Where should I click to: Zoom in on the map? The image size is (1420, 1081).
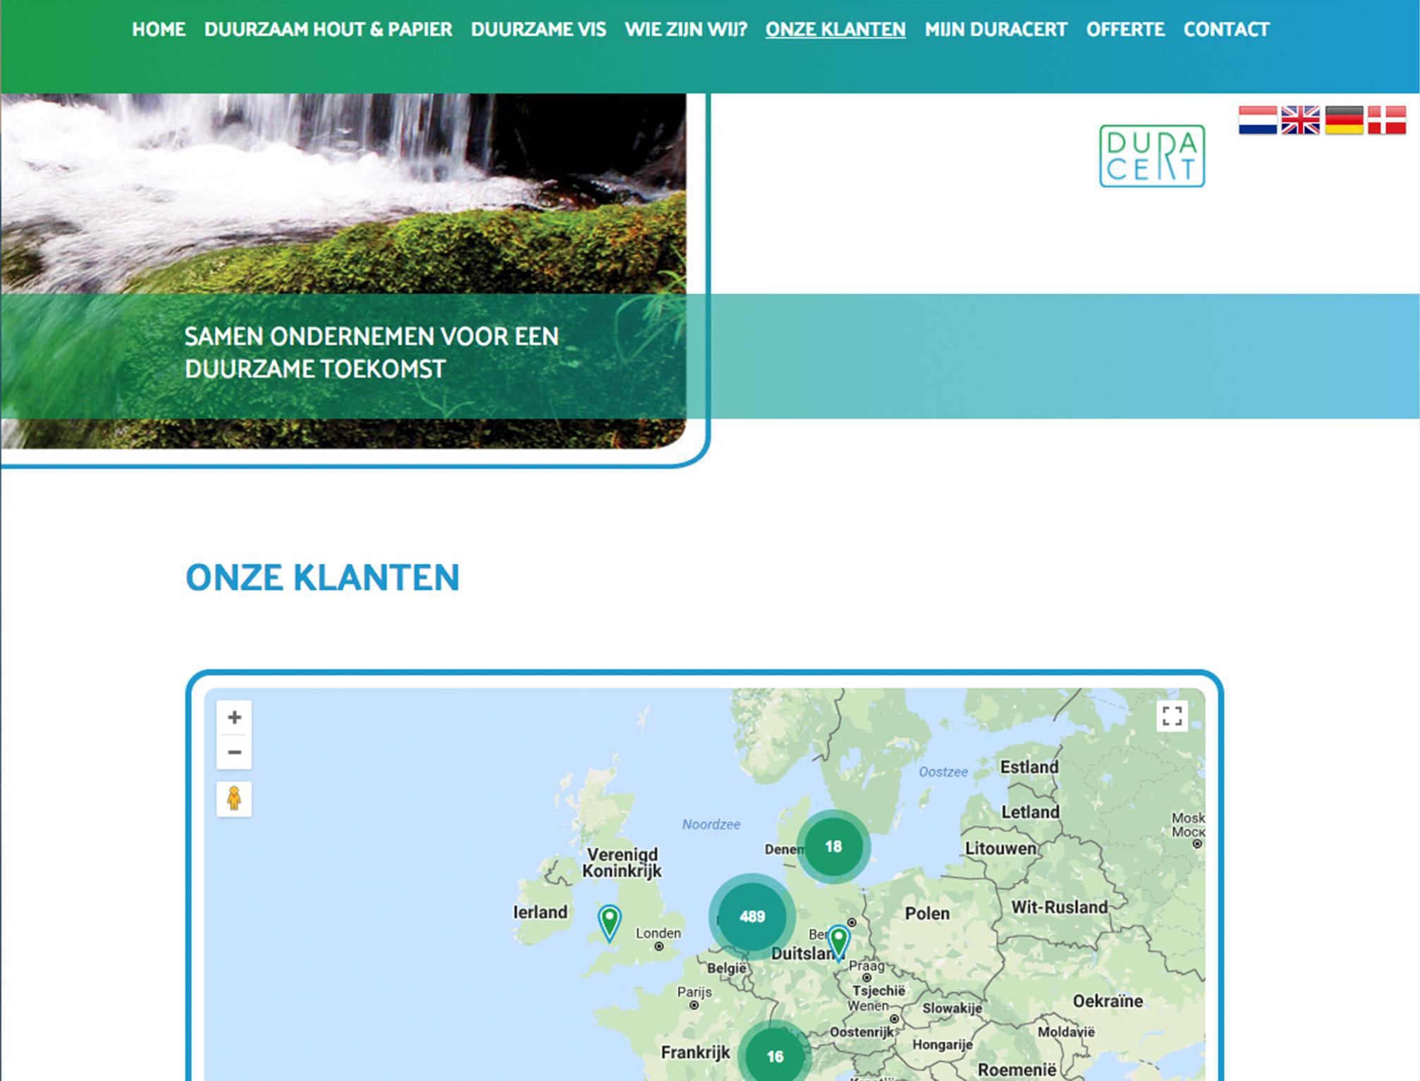point(234,717)
